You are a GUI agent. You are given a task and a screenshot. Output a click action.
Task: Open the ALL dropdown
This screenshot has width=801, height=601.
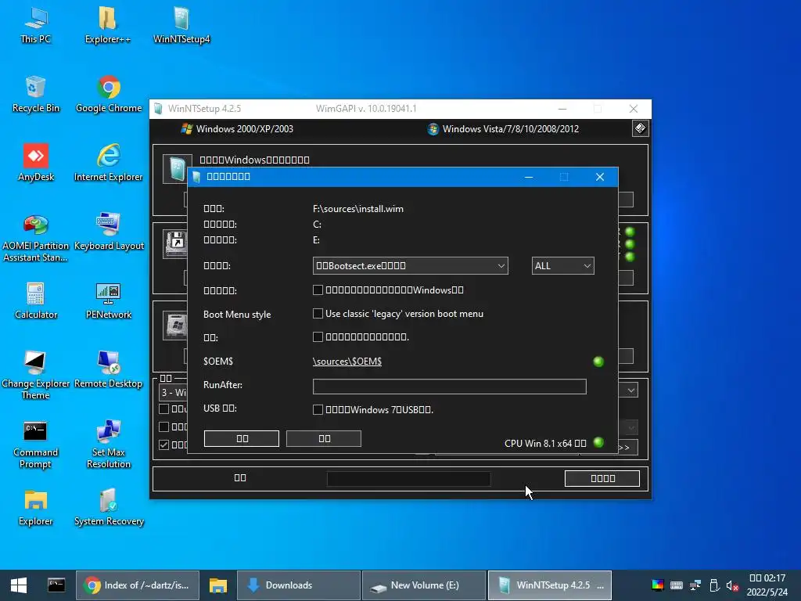pyautogui.click(x=562, y=266)
